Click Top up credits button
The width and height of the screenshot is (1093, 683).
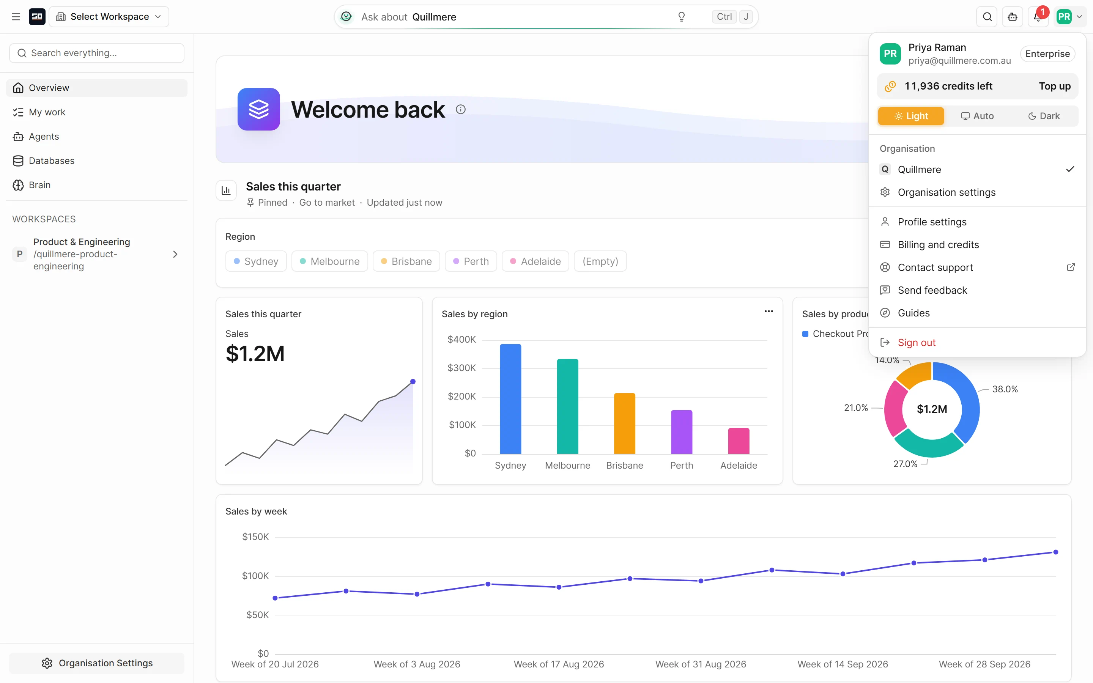tap(1055, 86)
